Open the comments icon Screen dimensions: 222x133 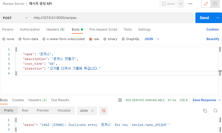(x=215, y=4)
